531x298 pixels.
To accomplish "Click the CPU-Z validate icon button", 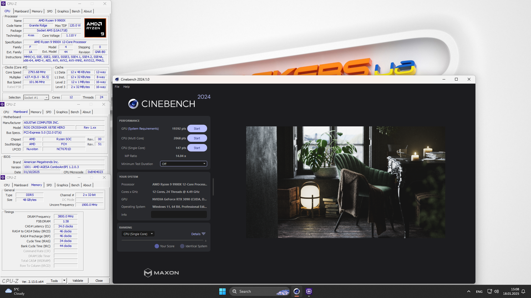I will click(x=77, y=281).
